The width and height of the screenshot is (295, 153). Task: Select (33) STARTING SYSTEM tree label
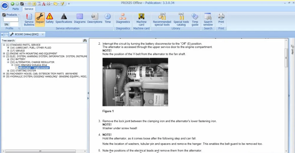[x=23, y=71]
